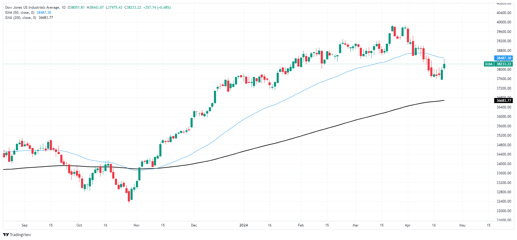Click the 40000.00 price scale label
The image size is (517, 240).
[504, 22]
